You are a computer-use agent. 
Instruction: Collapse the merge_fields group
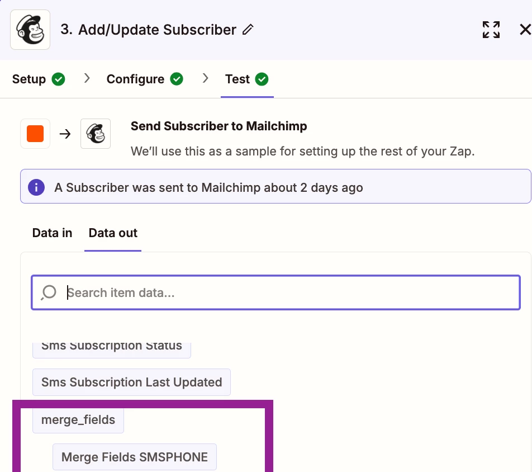[78, 419]
